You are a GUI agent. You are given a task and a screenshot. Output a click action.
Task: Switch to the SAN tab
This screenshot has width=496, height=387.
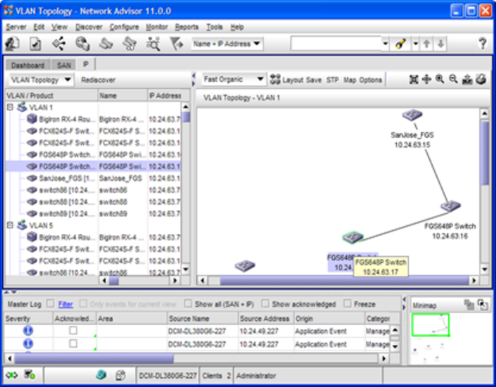(x=64, y=65)
